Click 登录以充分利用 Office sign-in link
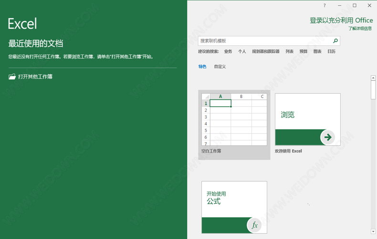The image size is (377, 239). [x=341, y=21]
